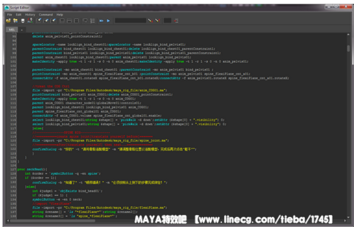This screenshot has height=230, width=354.
Task: Toggle the show line numbers icon
Action: click(x=92, y=21)
